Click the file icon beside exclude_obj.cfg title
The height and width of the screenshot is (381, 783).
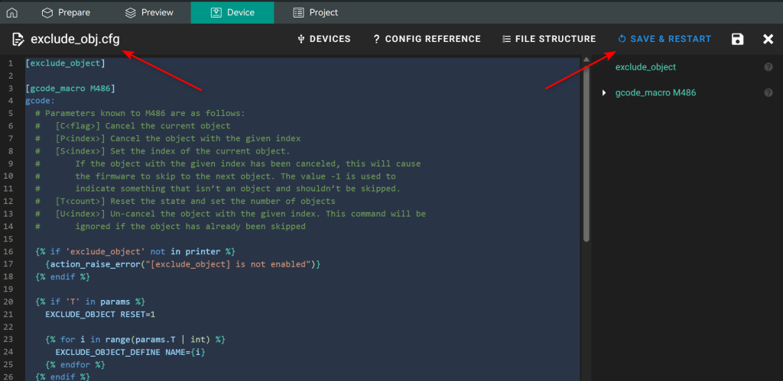pyautogui.click(x=17, y=39)
